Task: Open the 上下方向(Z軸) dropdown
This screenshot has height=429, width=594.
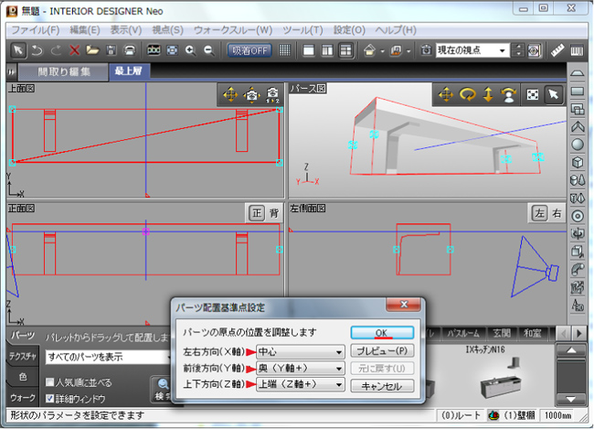Action: click(300, 385)
